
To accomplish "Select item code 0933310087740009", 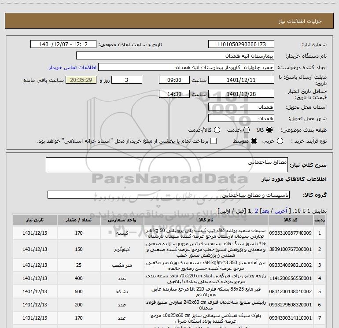I will pyautogui.click(x=291, y=233).
